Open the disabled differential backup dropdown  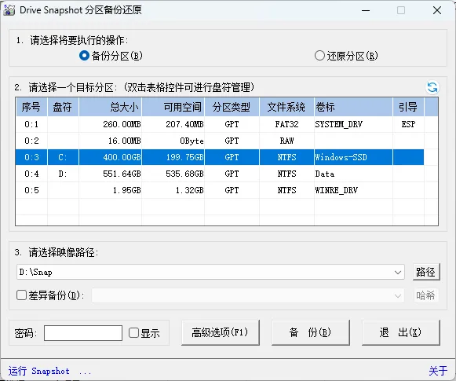click(x=398, y=295)
